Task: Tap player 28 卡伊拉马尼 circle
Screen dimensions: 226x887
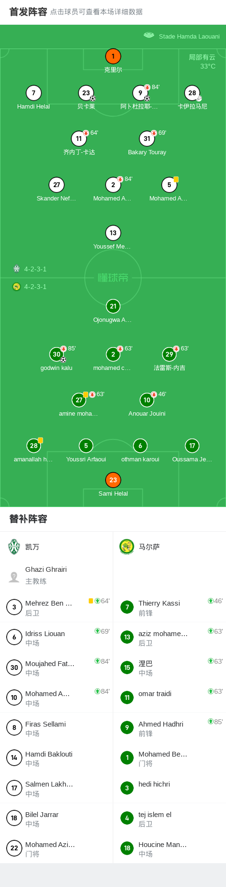Action: (x=192, y=93)
